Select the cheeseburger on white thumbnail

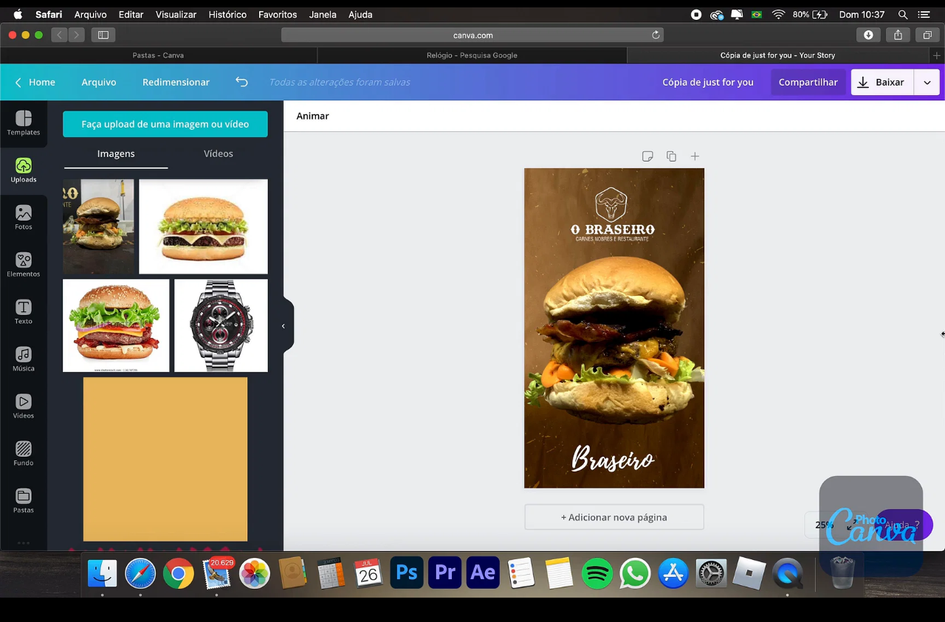(x=203, y=227)
